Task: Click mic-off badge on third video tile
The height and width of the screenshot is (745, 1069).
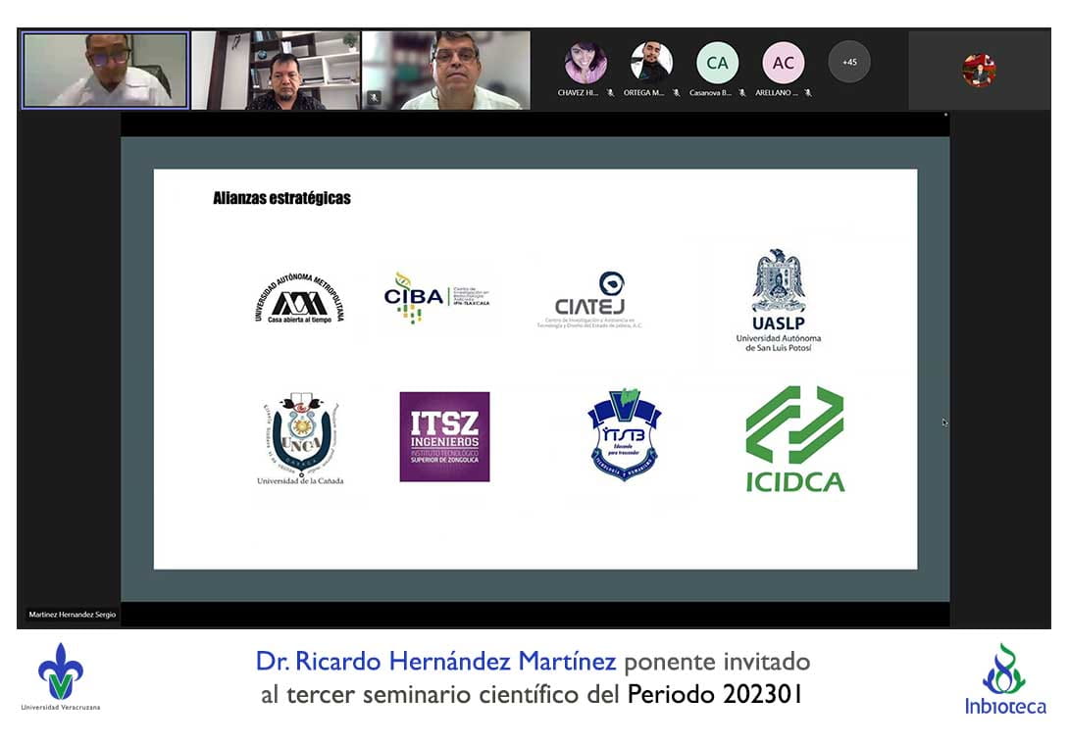Action: [x=374, y=98]
